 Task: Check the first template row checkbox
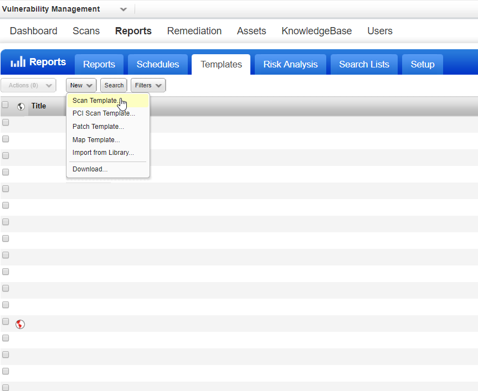(x=6, y=122)
